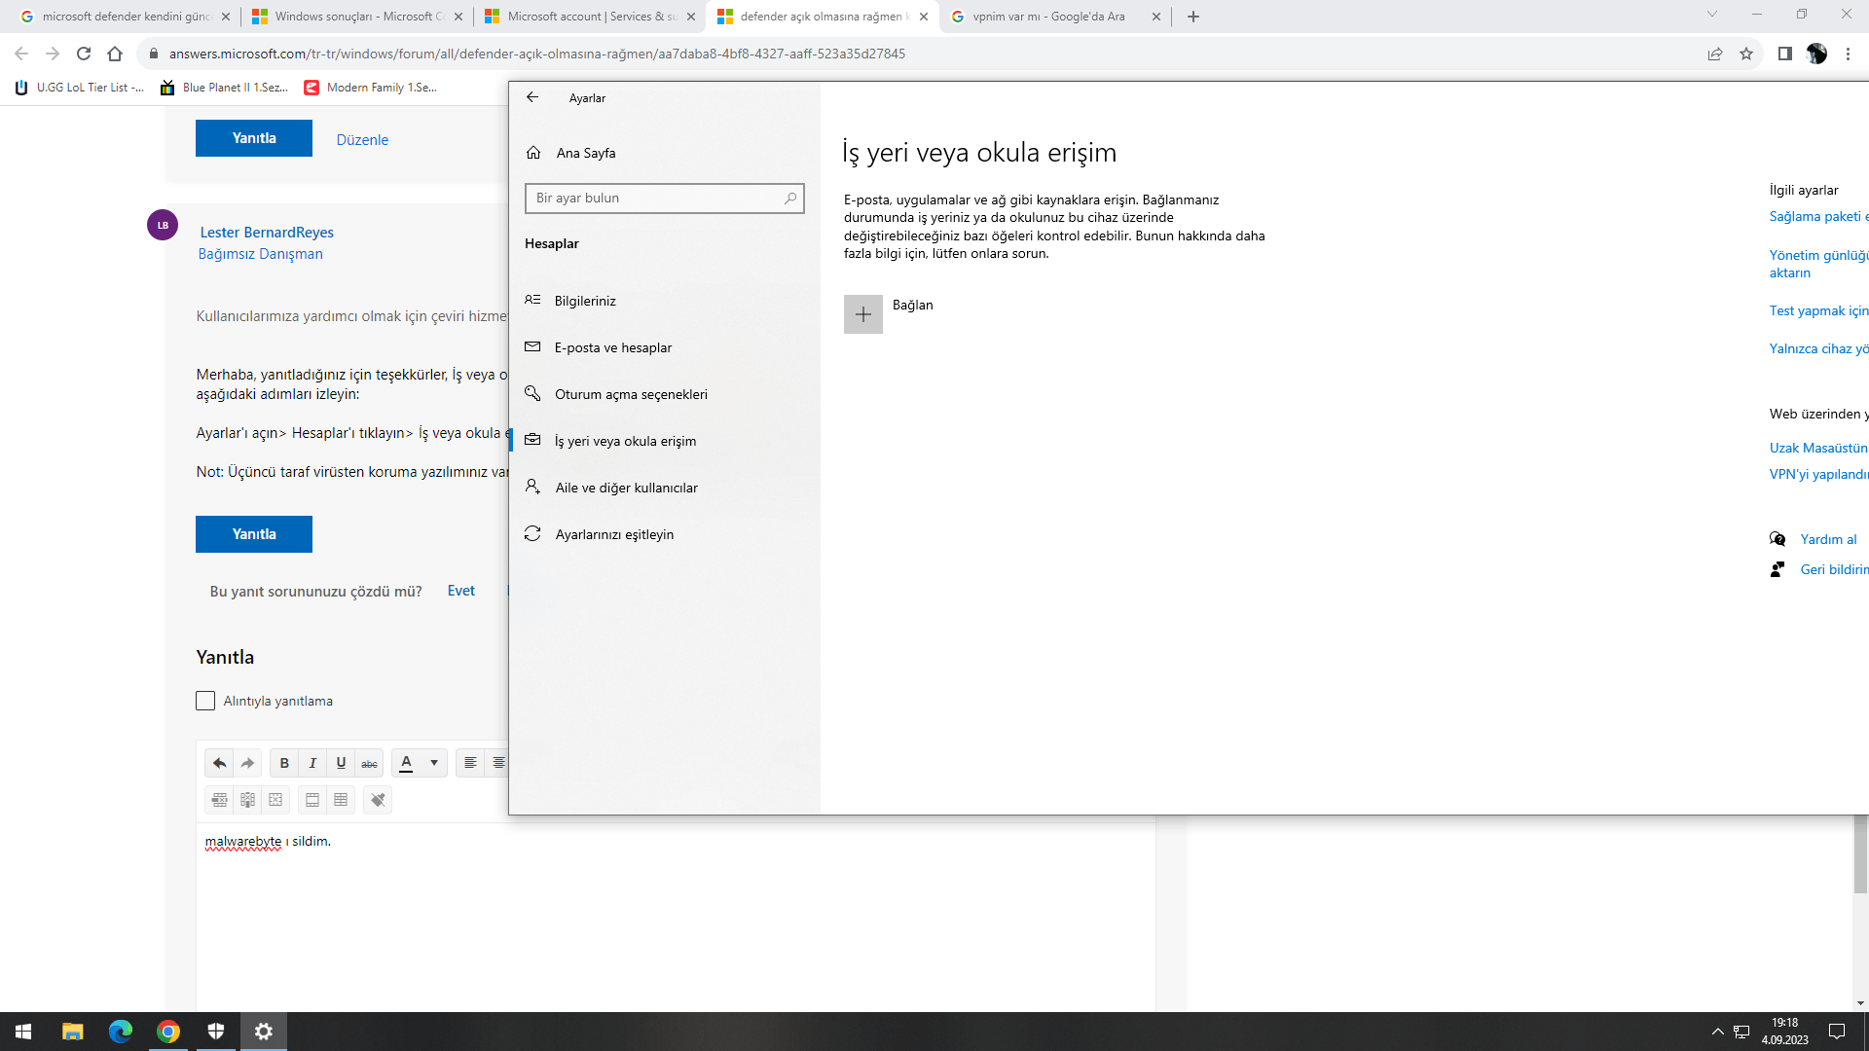Toggle strikethrough text formatting
Screen dimensions: 1869x1051
pos(369,763)
